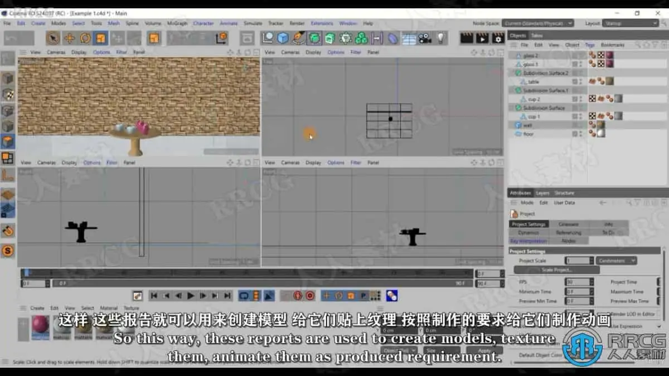
Task: Open the Cube primitive object icon
Action: coord(283,38)
